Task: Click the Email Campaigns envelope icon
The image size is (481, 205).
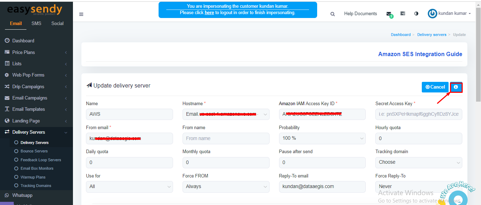Action: tap(7, 98)
